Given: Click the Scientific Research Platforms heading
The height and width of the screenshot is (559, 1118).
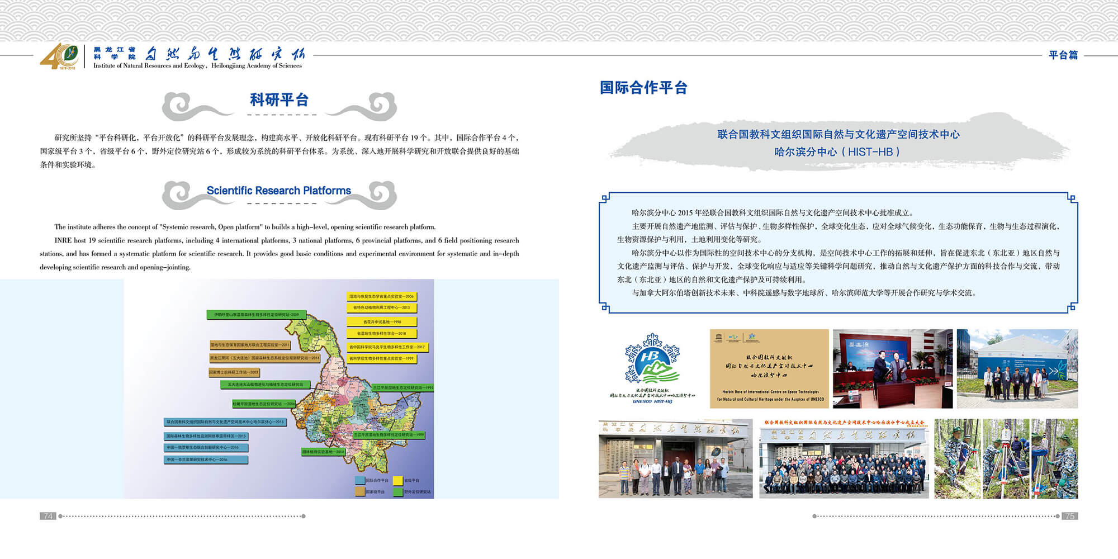Looking at the screenshot, I should coord(279,191).
